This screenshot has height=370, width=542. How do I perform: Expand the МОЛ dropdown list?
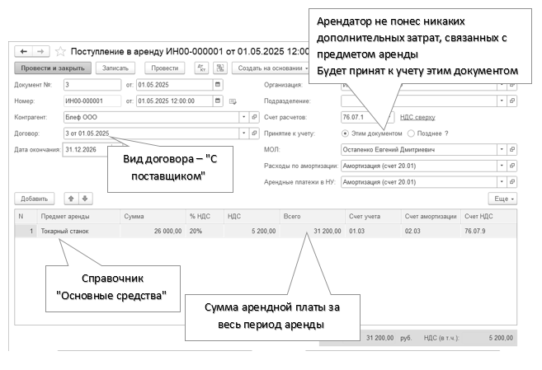[x=502, y=149]
